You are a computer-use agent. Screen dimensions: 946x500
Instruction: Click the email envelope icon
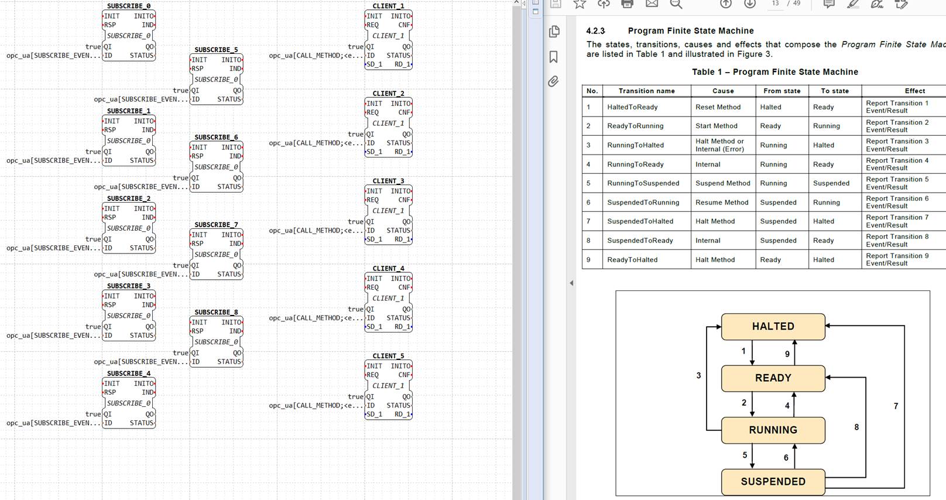point(652,4)
